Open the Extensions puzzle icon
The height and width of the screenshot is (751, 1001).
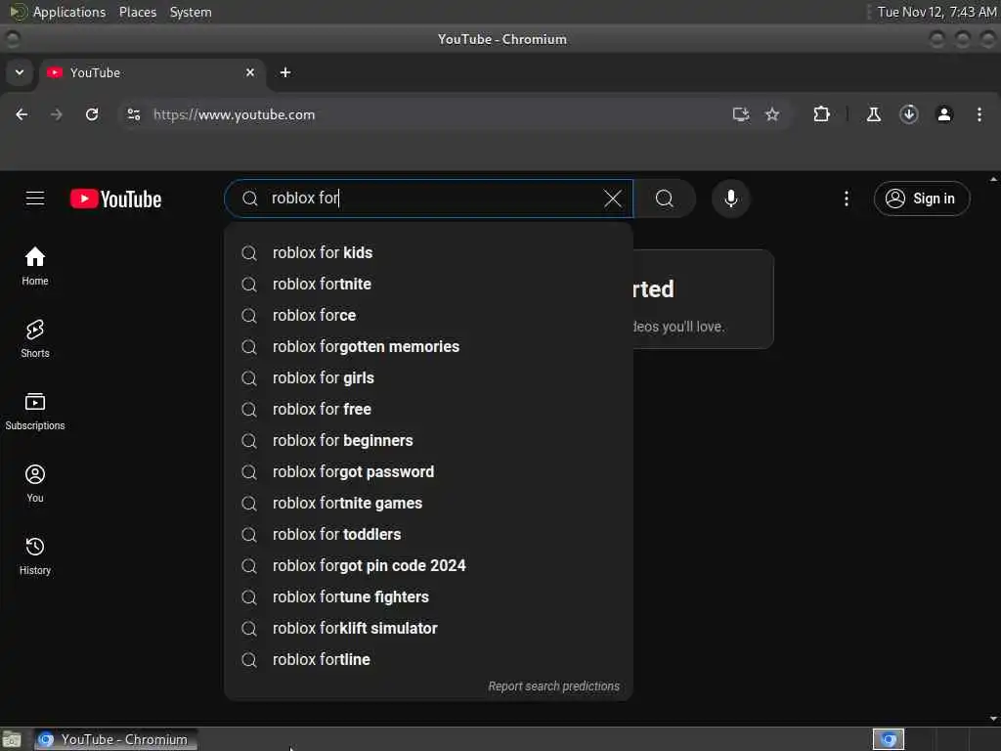coord(821,114)
